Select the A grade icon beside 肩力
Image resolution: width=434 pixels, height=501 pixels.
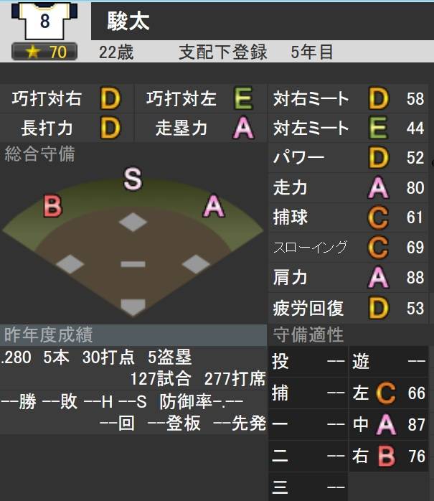point(378,277)
